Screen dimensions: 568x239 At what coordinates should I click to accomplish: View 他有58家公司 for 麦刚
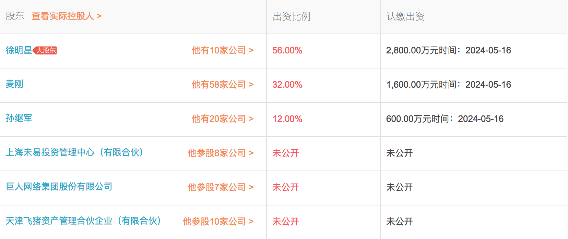click(222, 85)
